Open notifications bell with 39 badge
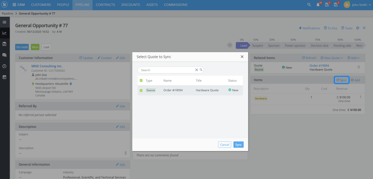 pos(318,4)
